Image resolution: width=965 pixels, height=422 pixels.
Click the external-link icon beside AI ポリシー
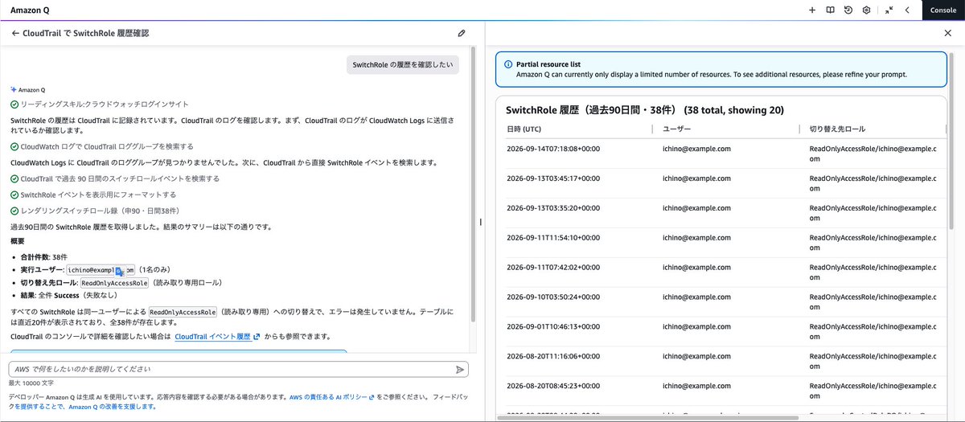pos(370,397)
